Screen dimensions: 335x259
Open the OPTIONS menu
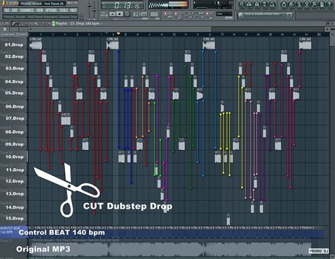[x=51, y=11]
